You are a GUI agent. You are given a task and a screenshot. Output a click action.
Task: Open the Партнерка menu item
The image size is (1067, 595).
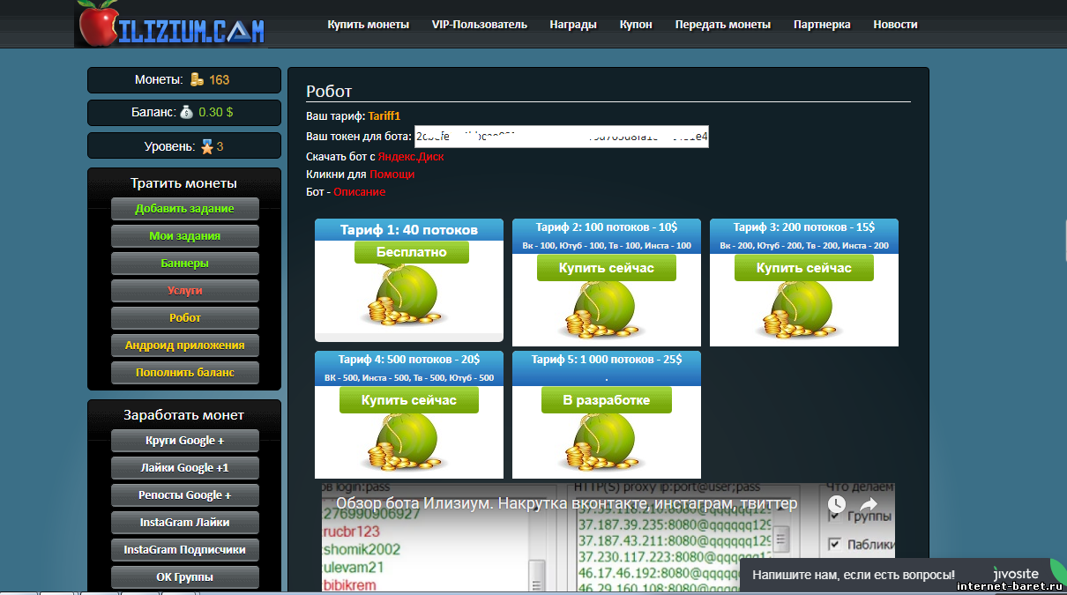click(x=822, y=25)
